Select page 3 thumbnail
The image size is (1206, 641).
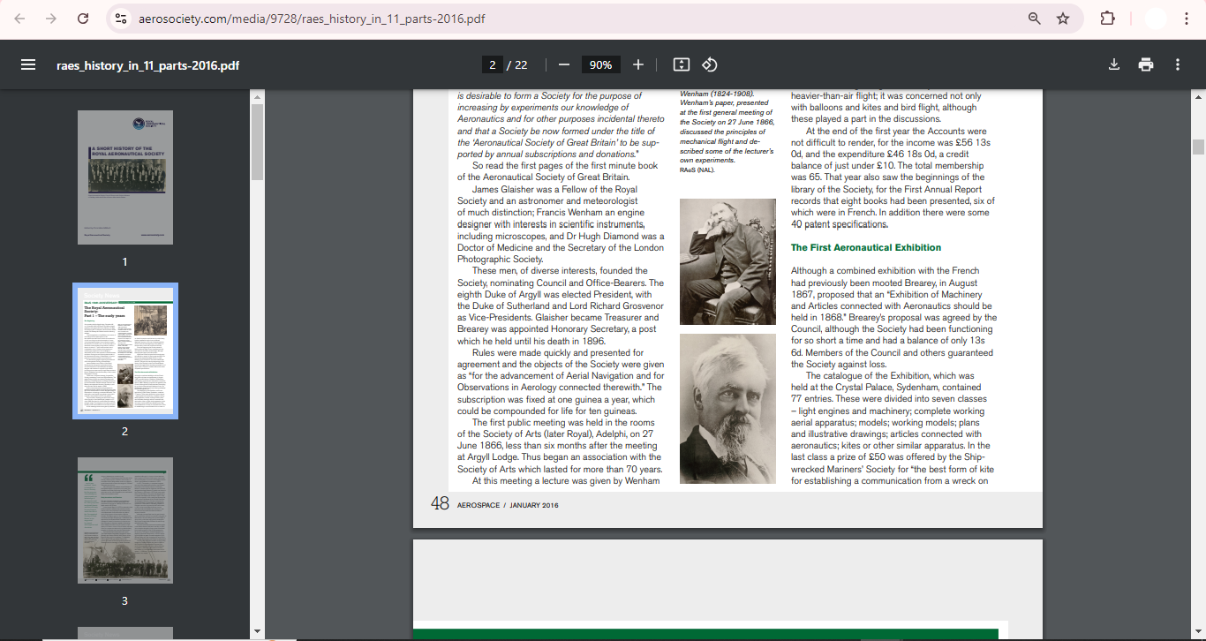tap(125, 520)
